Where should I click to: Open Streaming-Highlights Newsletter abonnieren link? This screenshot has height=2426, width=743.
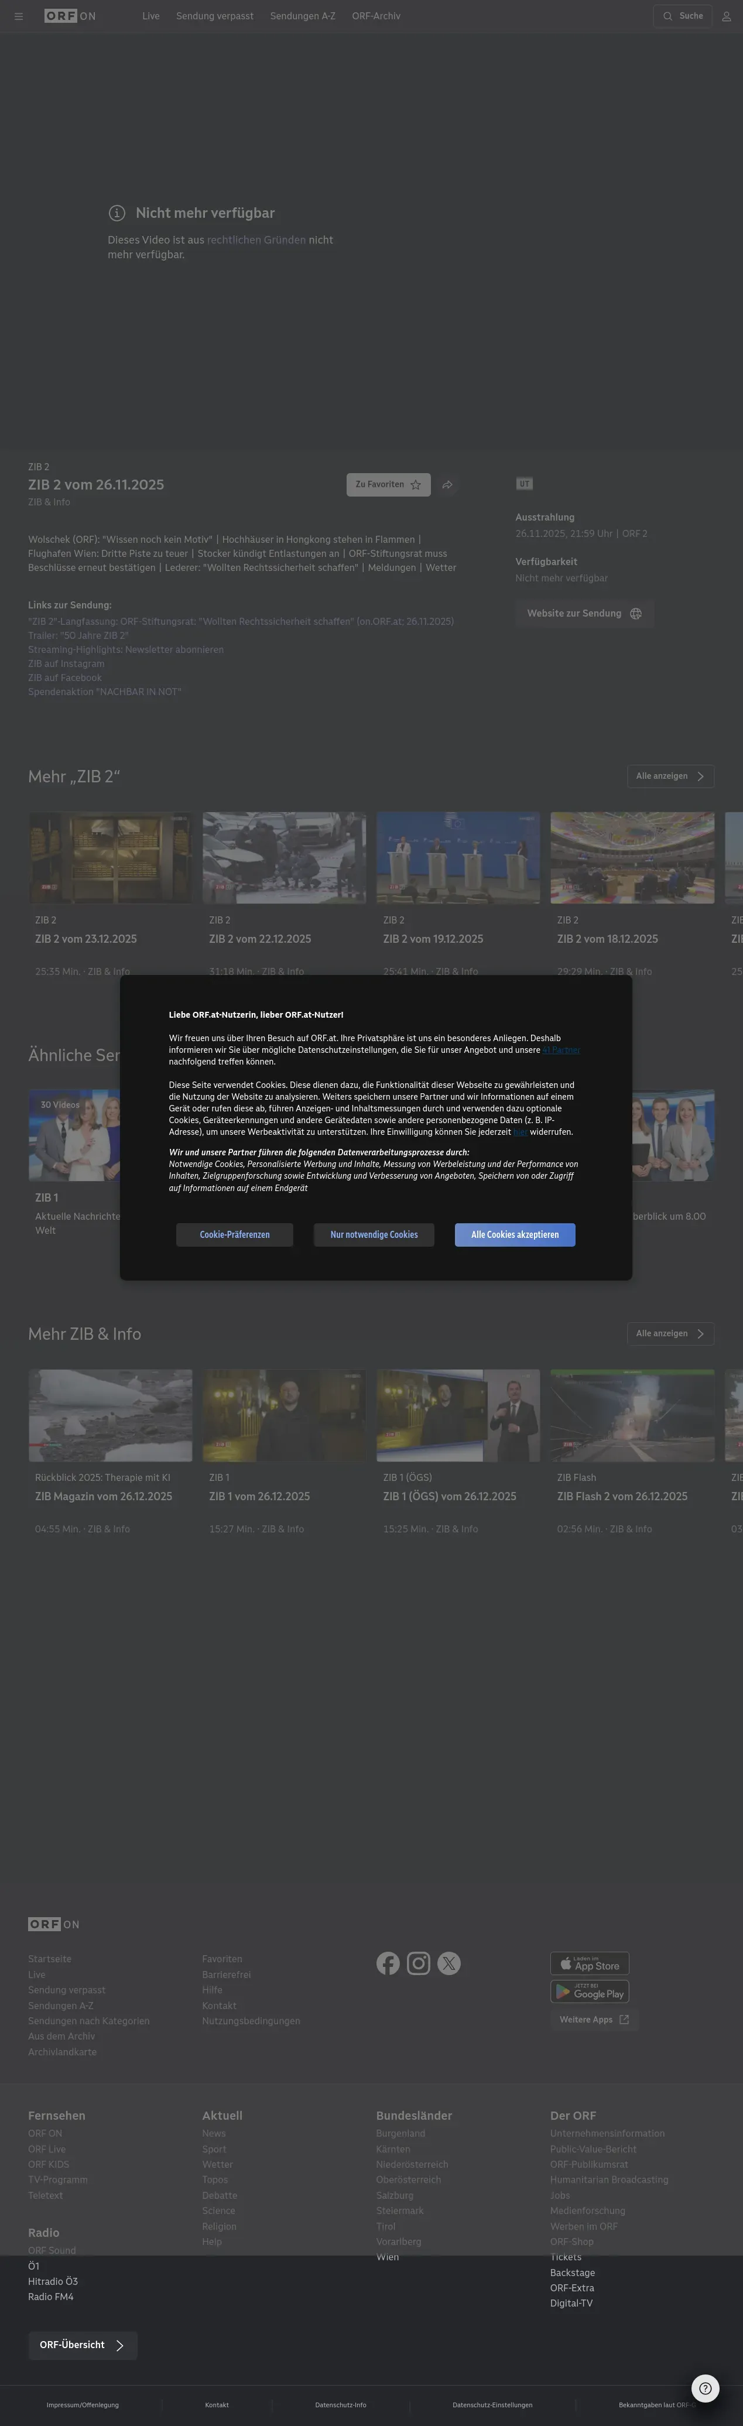pos(126,650)
